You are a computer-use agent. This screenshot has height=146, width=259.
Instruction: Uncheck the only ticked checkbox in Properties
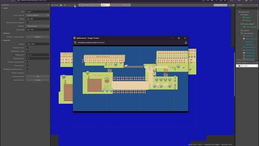(x=28, y=73)
